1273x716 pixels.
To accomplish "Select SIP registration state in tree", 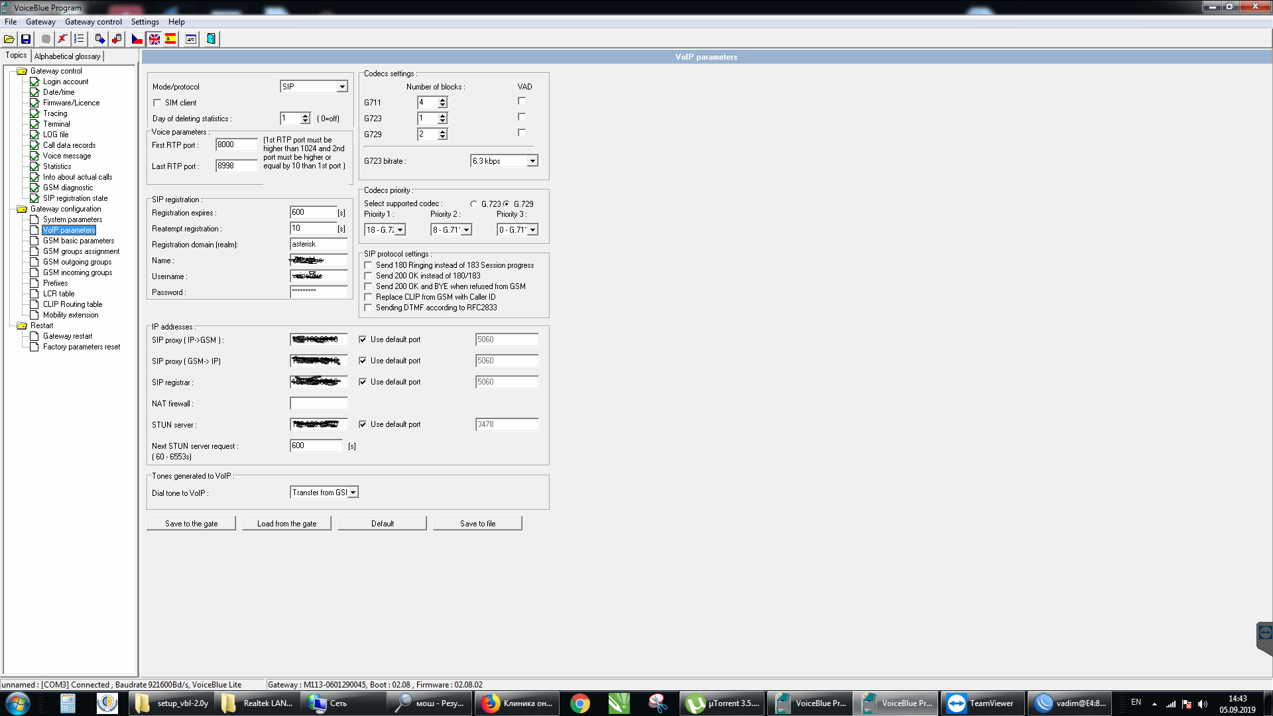I will (75, 198).
